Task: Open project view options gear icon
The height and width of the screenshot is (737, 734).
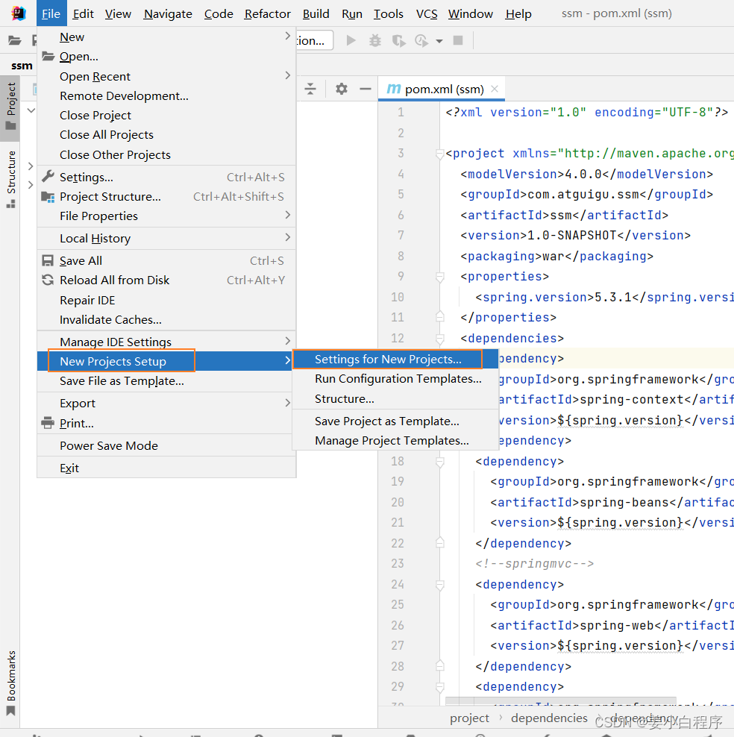Action: click(x=341, y=89)
